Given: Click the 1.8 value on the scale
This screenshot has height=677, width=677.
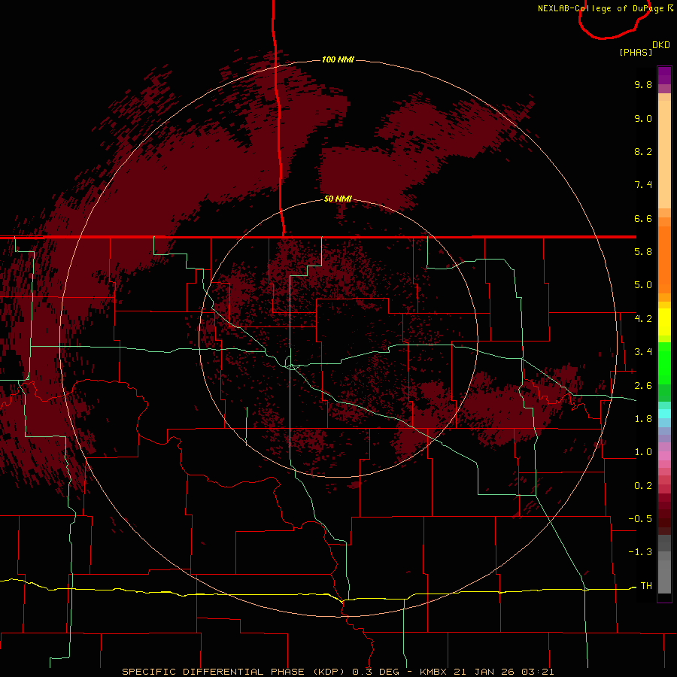Looking at the screenshot, I should coord(643,419).
